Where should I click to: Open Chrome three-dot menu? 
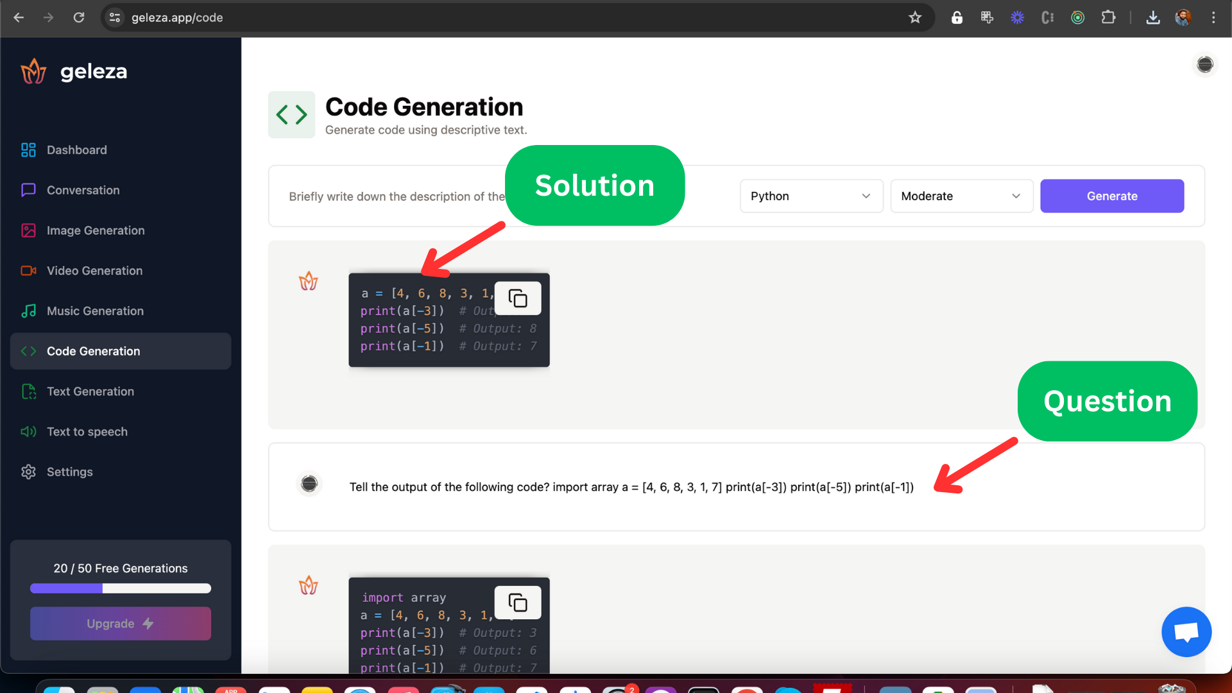coord(1213,18)
